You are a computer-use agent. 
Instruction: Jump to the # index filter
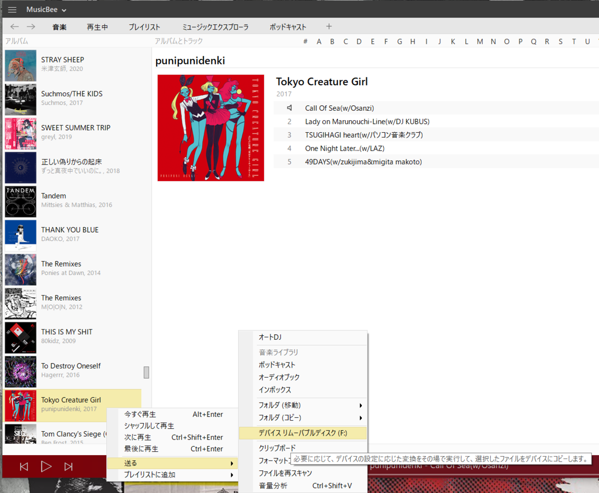(x=305, y=41)
